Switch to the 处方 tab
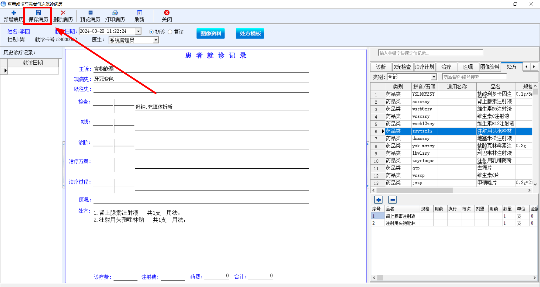The height and width of the screenshot is (287, 540). click(x=512, y=67)
